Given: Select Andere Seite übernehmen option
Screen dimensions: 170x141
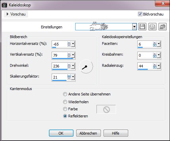Looking at the screenshot, I should click(65, 94).
